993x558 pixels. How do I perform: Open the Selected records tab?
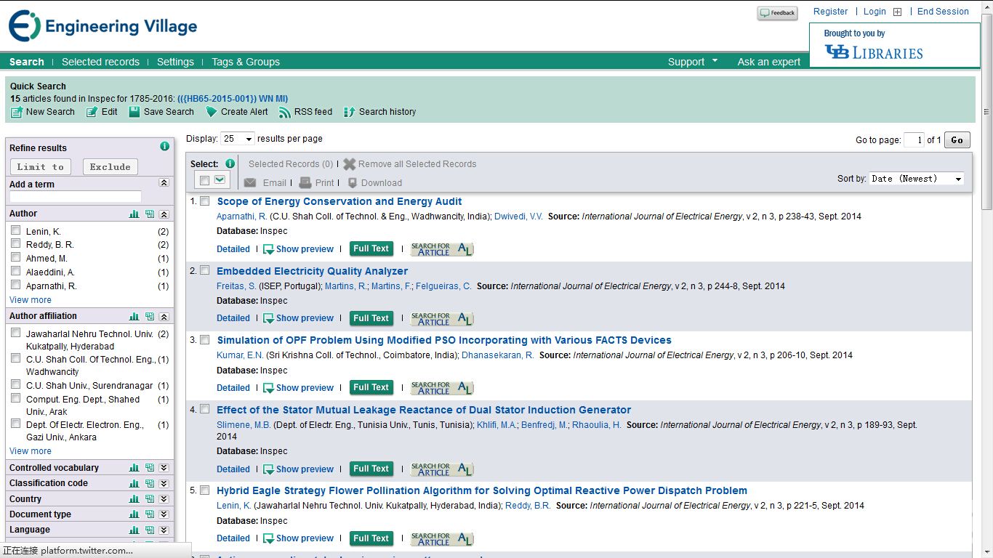coord(100,62)
